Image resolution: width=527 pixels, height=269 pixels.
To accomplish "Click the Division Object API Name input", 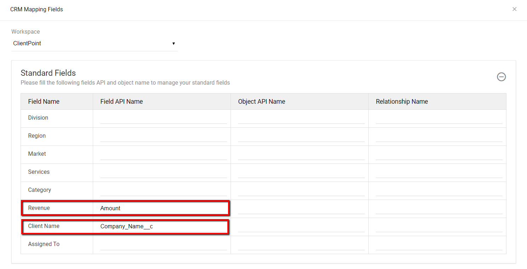I will click(301, 118).
